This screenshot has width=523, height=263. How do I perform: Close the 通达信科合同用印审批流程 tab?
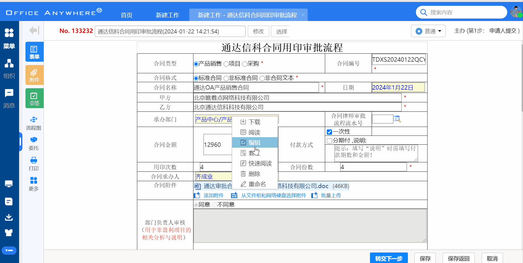tap(303, 15)
